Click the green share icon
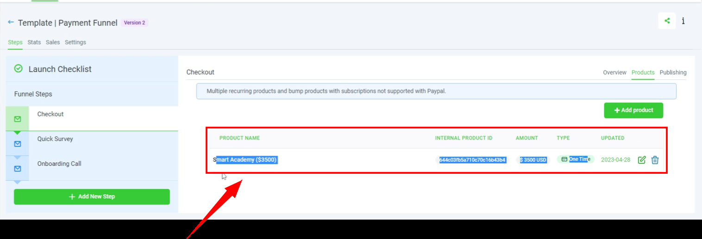702x239 pixels. pyautogui.click(x=667, y=21)
